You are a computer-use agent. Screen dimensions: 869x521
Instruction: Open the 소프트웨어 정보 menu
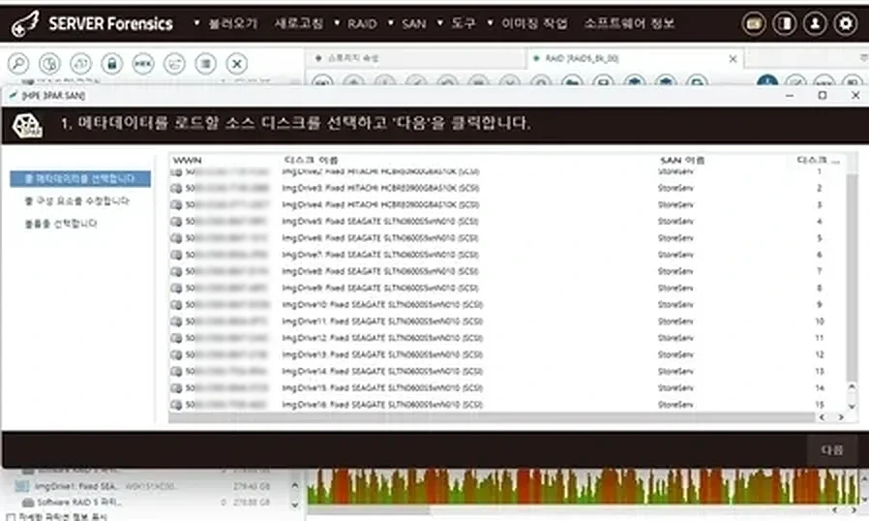point(629,23)
